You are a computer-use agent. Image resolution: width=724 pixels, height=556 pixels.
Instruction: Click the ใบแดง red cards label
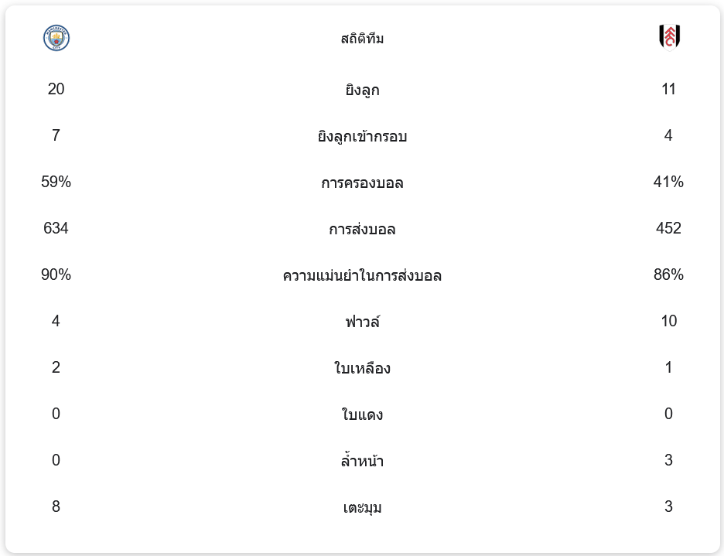(x=362, y=415)
